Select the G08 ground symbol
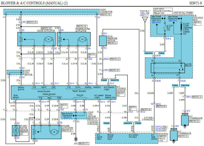The height and width of the screenshot is (146, 204). (x=75, y=139)
